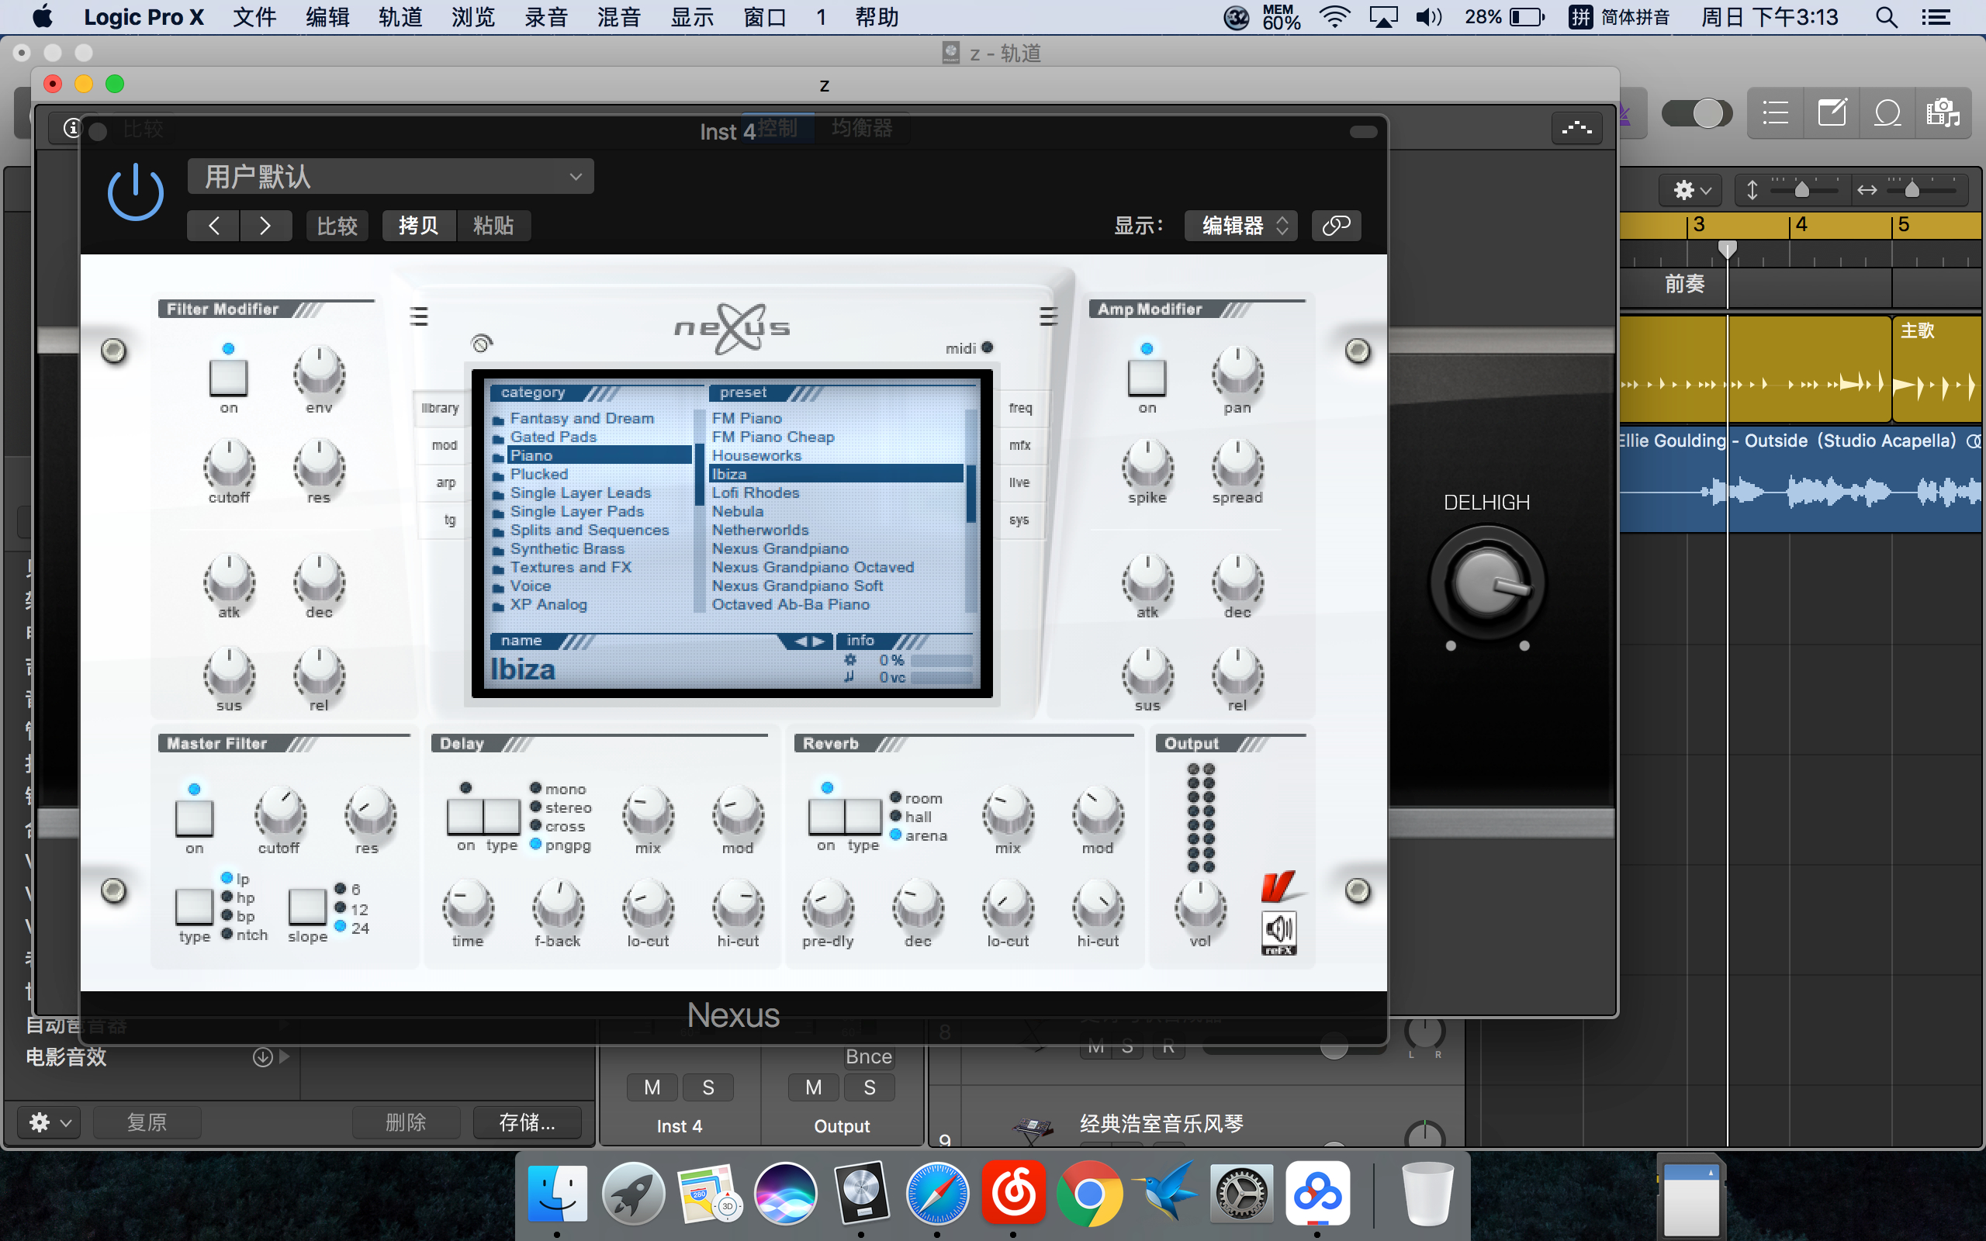Click the plugin power bypass icon

tap(136, 193)
